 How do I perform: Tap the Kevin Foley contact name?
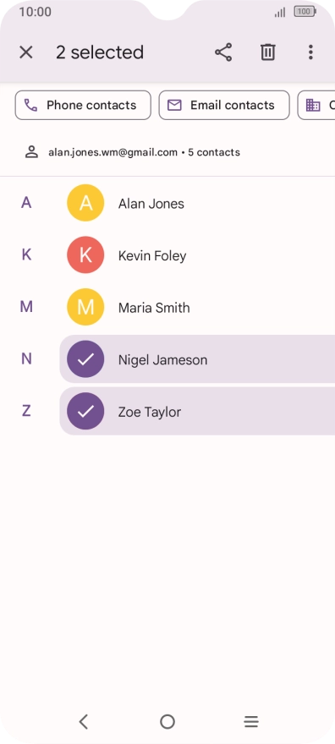pos(152,255)
